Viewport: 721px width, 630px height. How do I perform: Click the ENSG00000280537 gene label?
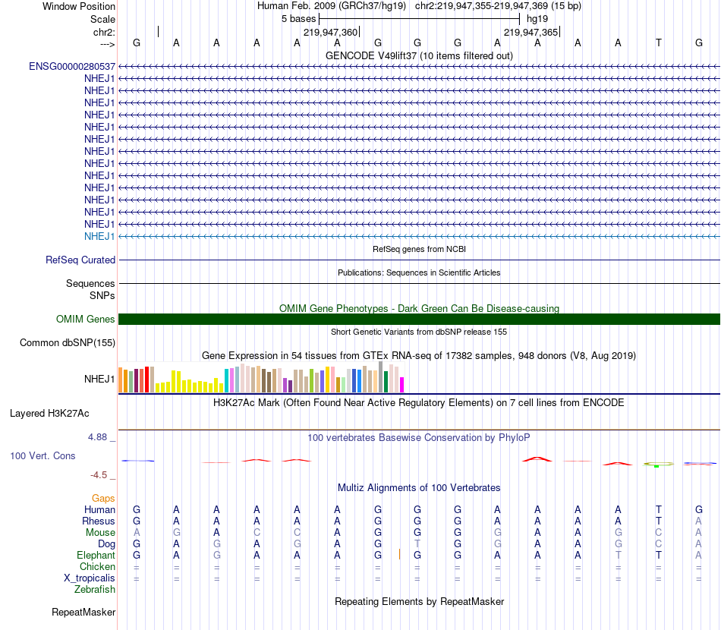tap(72, 67)
